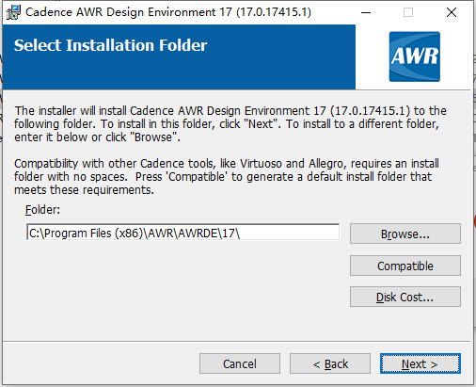
Task: Cancel the installation
Action: click(240, 363)
